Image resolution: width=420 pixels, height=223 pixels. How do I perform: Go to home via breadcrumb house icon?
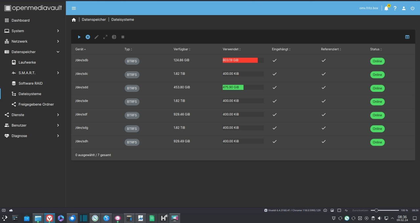click(74, 20)
